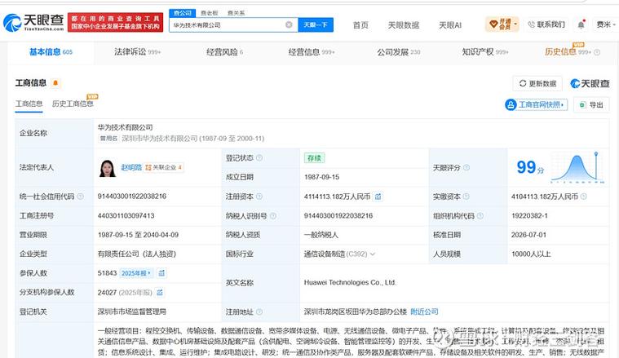Switch to the 基本信息 tab
This screenshot has height=358, width=619.
(51, 51)
